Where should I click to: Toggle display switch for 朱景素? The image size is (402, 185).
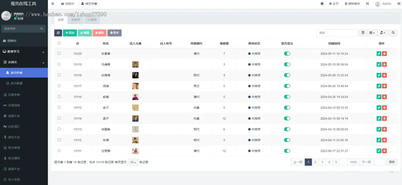pos(287,54)
